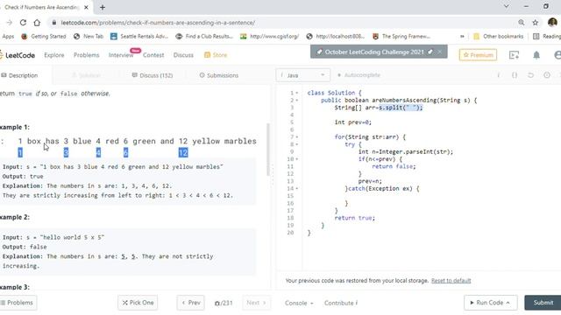Open the Problems list button
The image size is (561, 315).
pyautogui.click(x=18, y=303)
